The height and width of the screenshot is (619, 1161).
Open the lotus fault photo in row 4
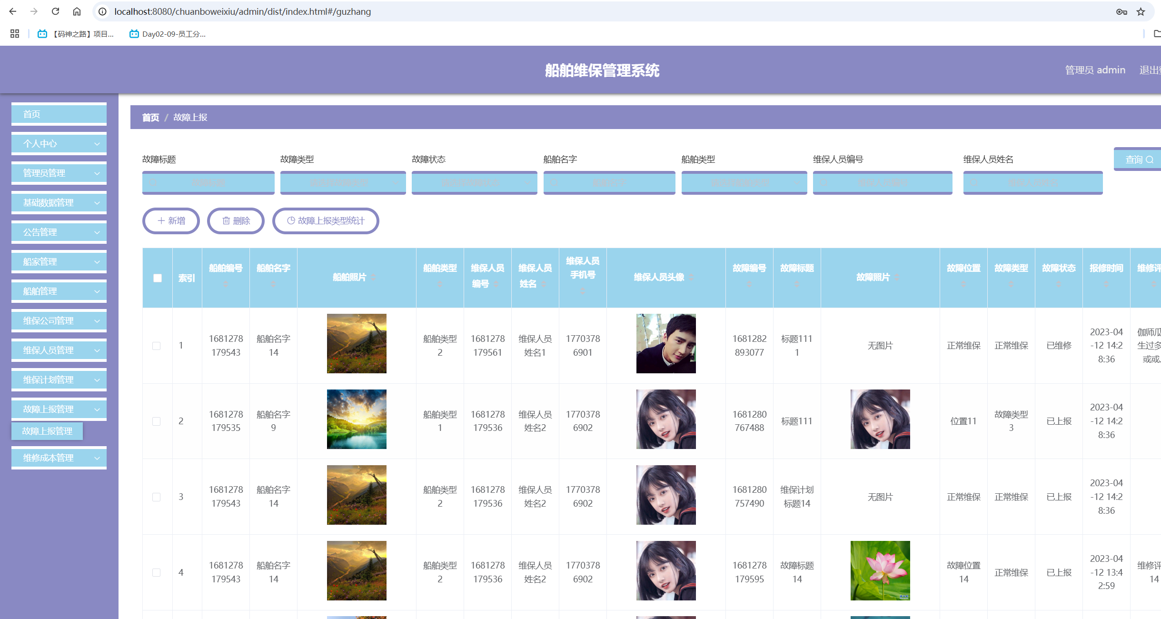tap(880, 570)
